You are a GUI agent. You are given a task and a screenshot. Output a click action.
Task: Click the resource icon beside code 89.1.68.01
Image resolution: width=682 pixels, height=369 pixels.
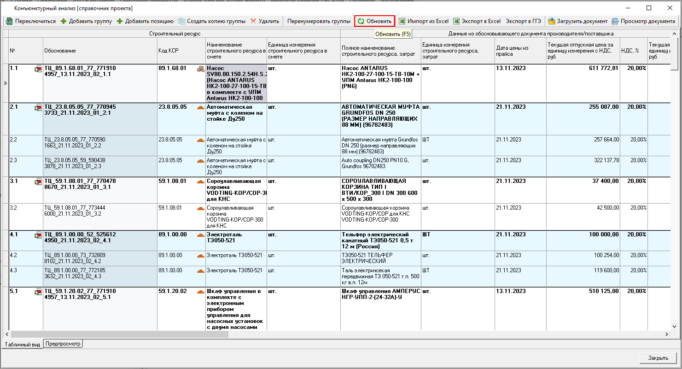200,69
